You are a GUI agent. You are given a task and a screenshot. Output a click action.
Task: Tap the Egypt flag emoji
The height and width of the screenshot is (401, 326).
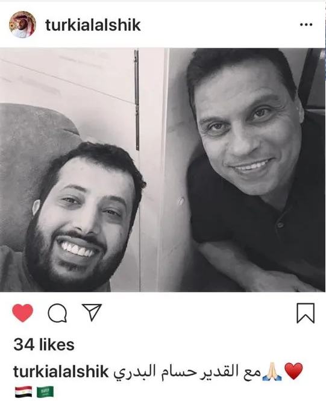tap(24, 392)
